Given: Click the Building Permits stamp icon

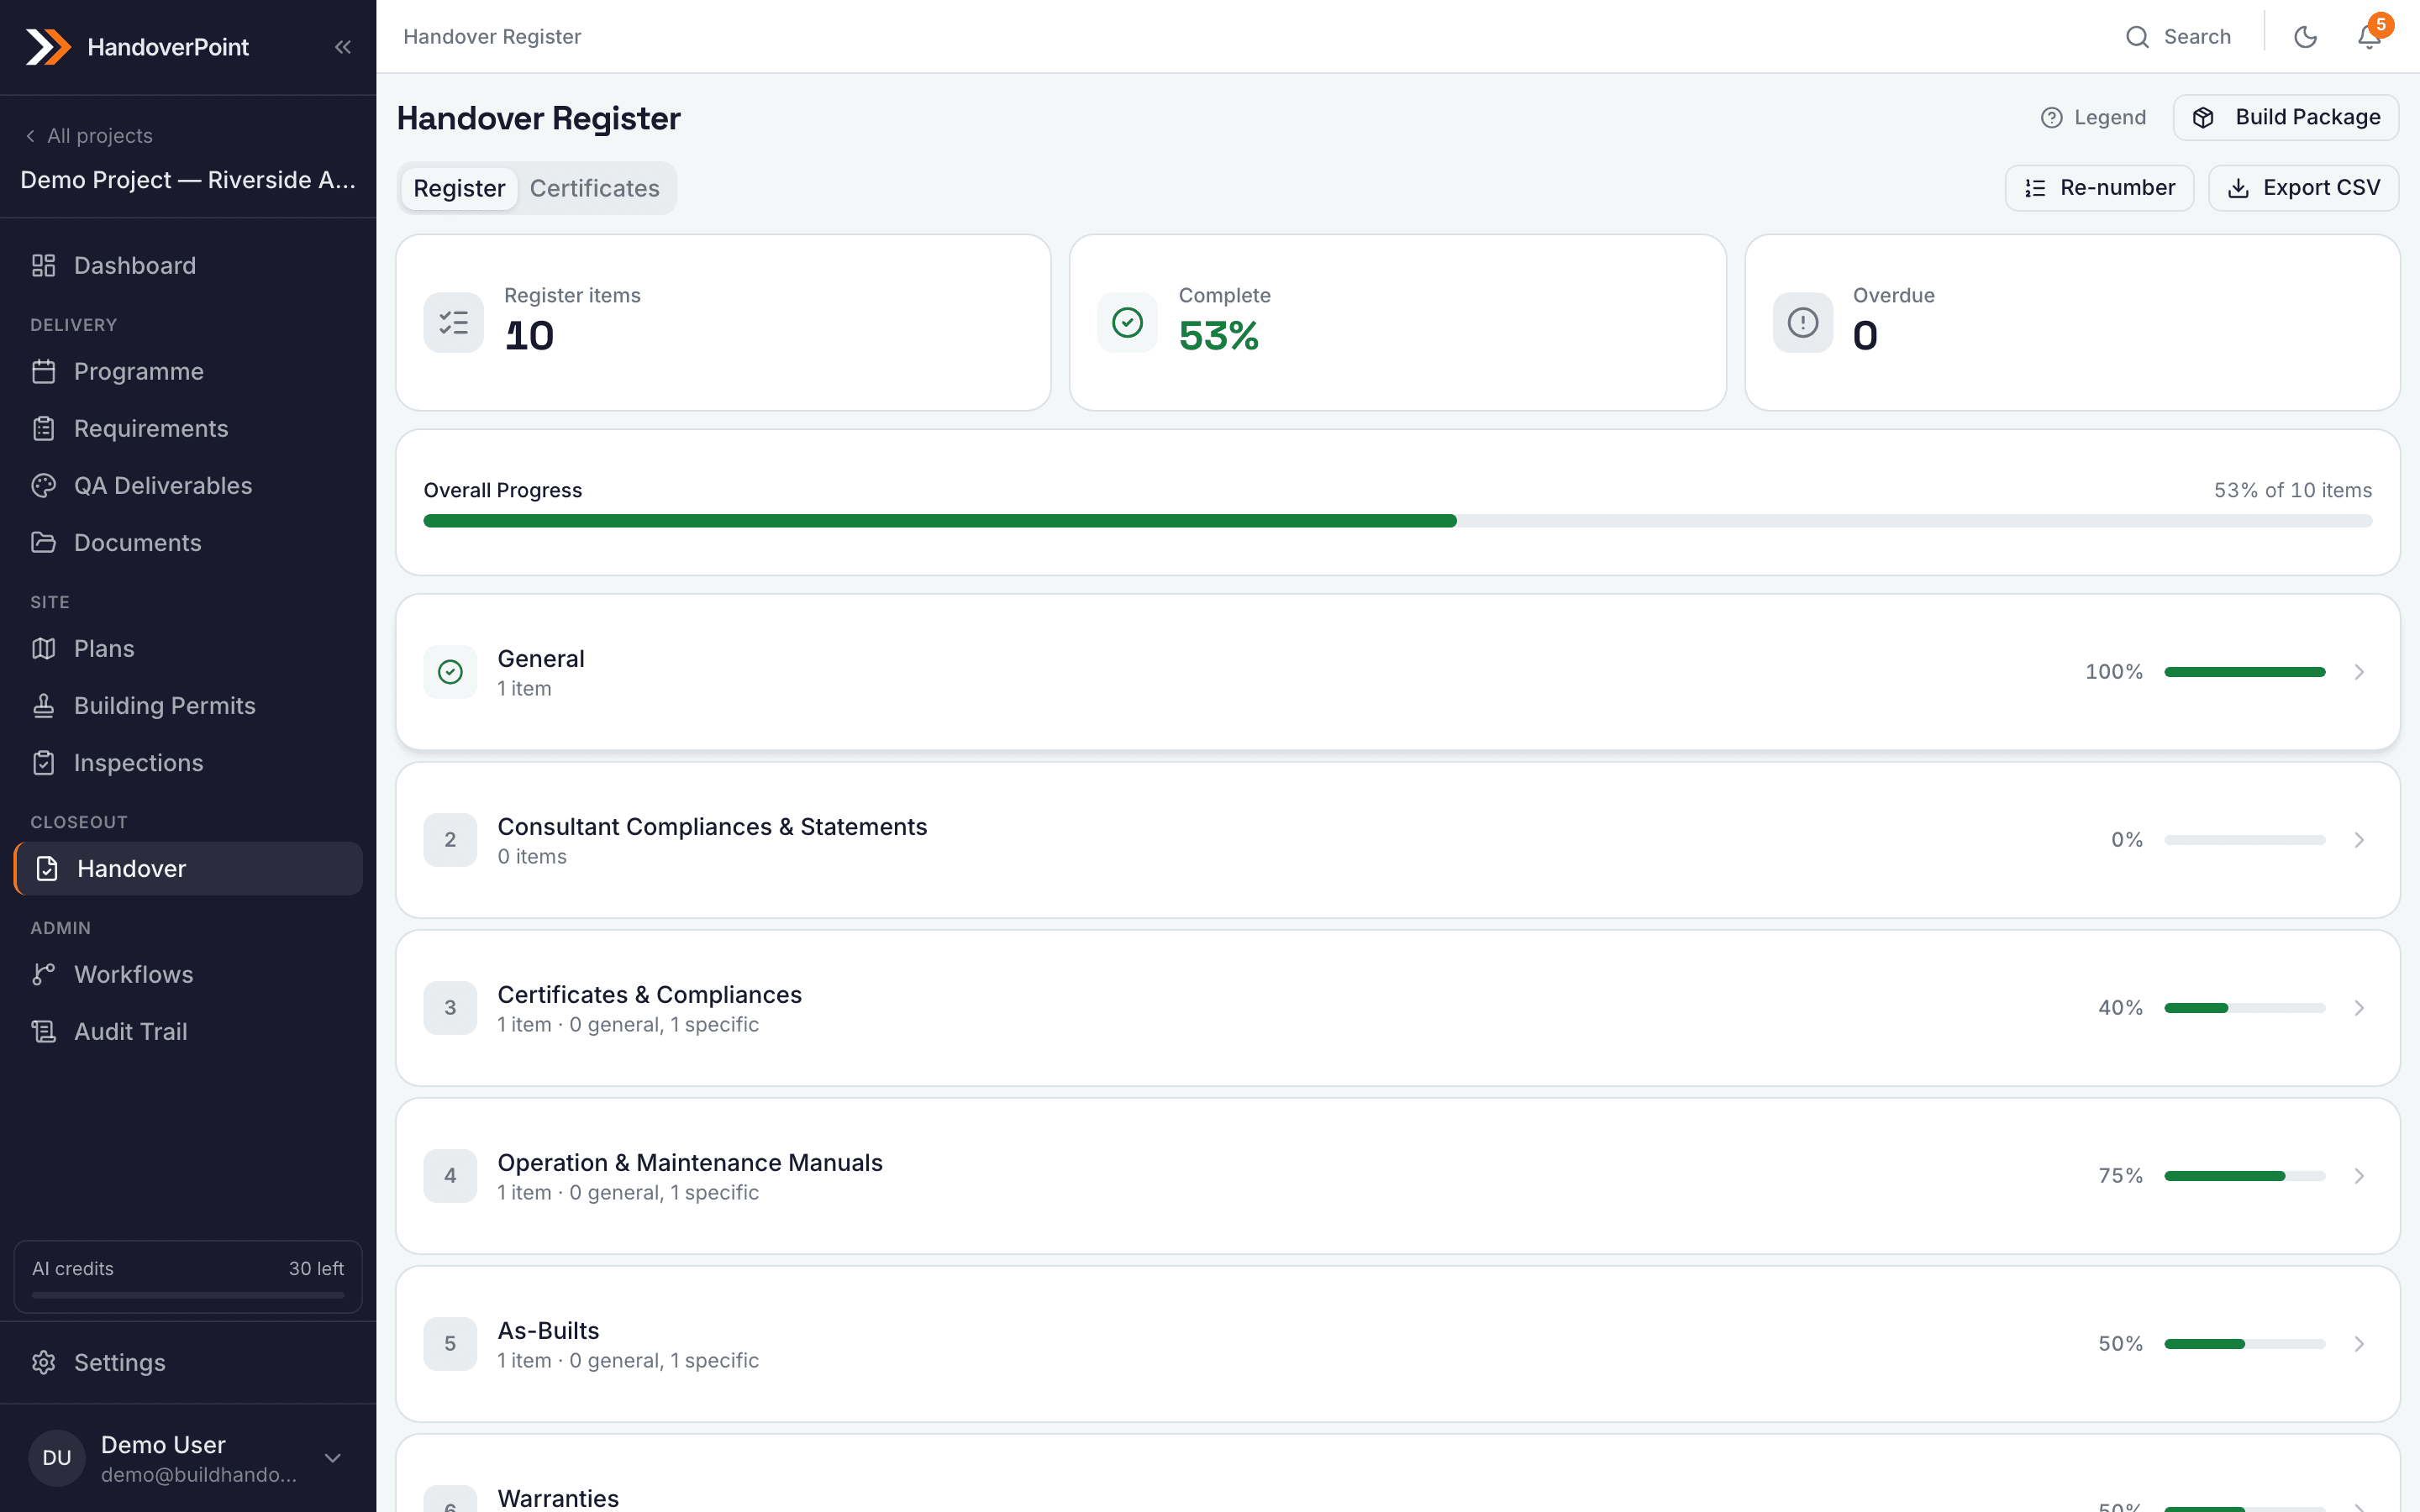Looking at the screenshot, I should pos(43,705).
